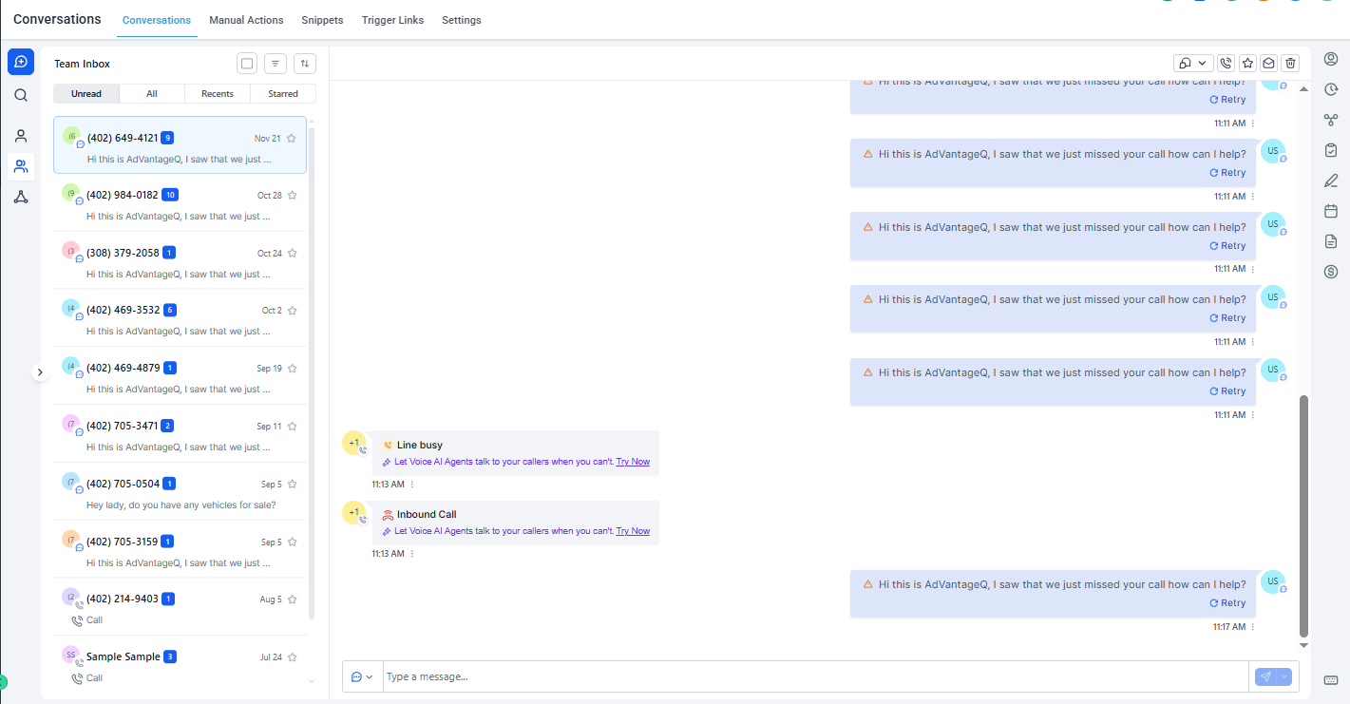Select the Starred inbox filter tab

[x=283, y=94]
